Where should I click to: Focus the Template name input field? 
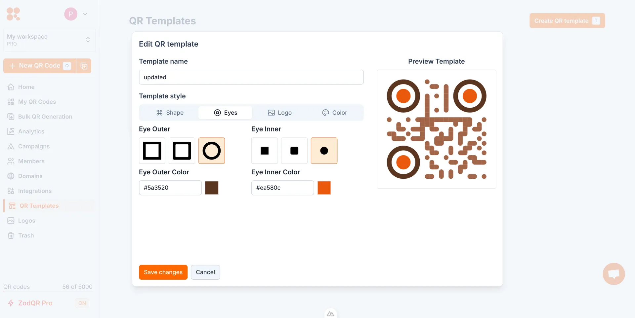(x=251, y=77)
